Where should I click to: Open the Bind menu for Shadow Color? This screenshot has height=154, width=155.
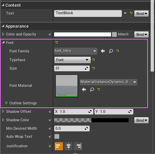coord(141,120)
